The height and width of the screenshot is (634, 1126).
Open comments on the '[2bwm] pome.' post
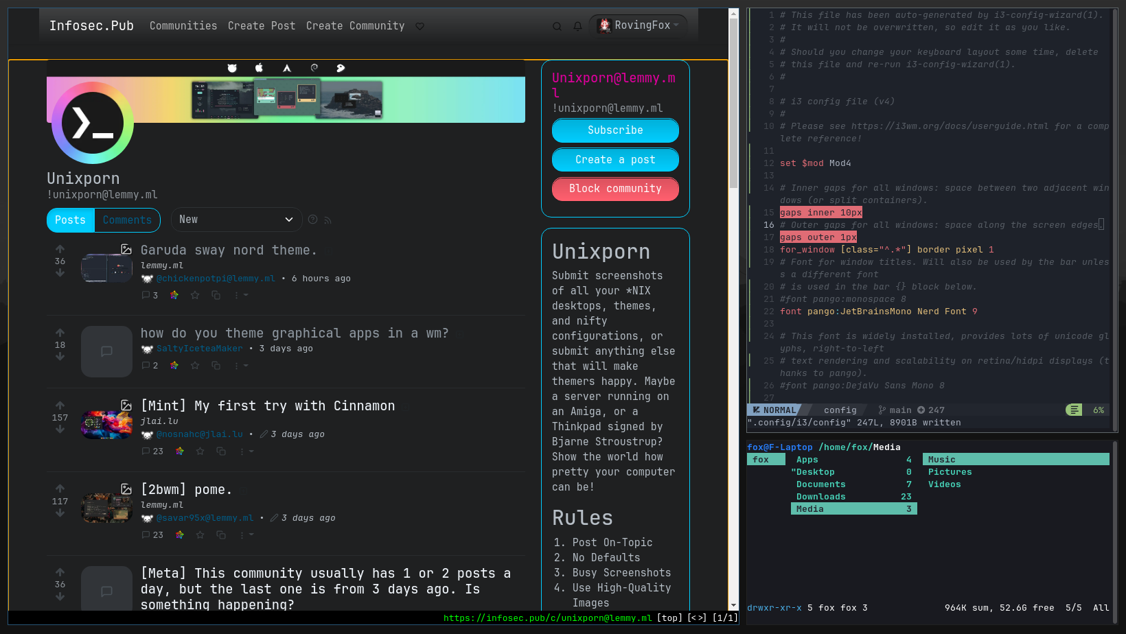point(152,535)
